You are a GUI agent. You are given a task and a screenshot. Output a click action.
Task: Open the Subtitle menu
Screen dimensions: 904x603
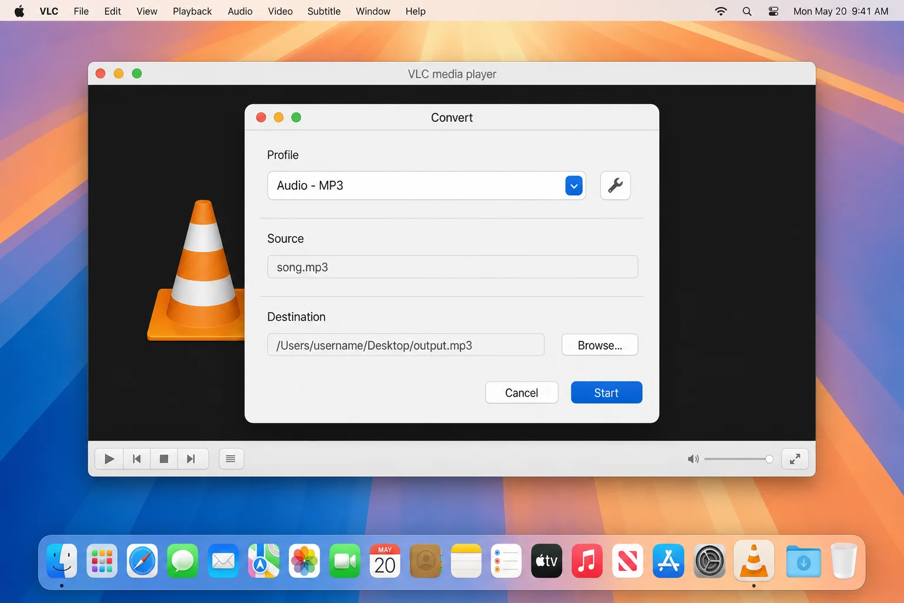(x=324, y=11)
